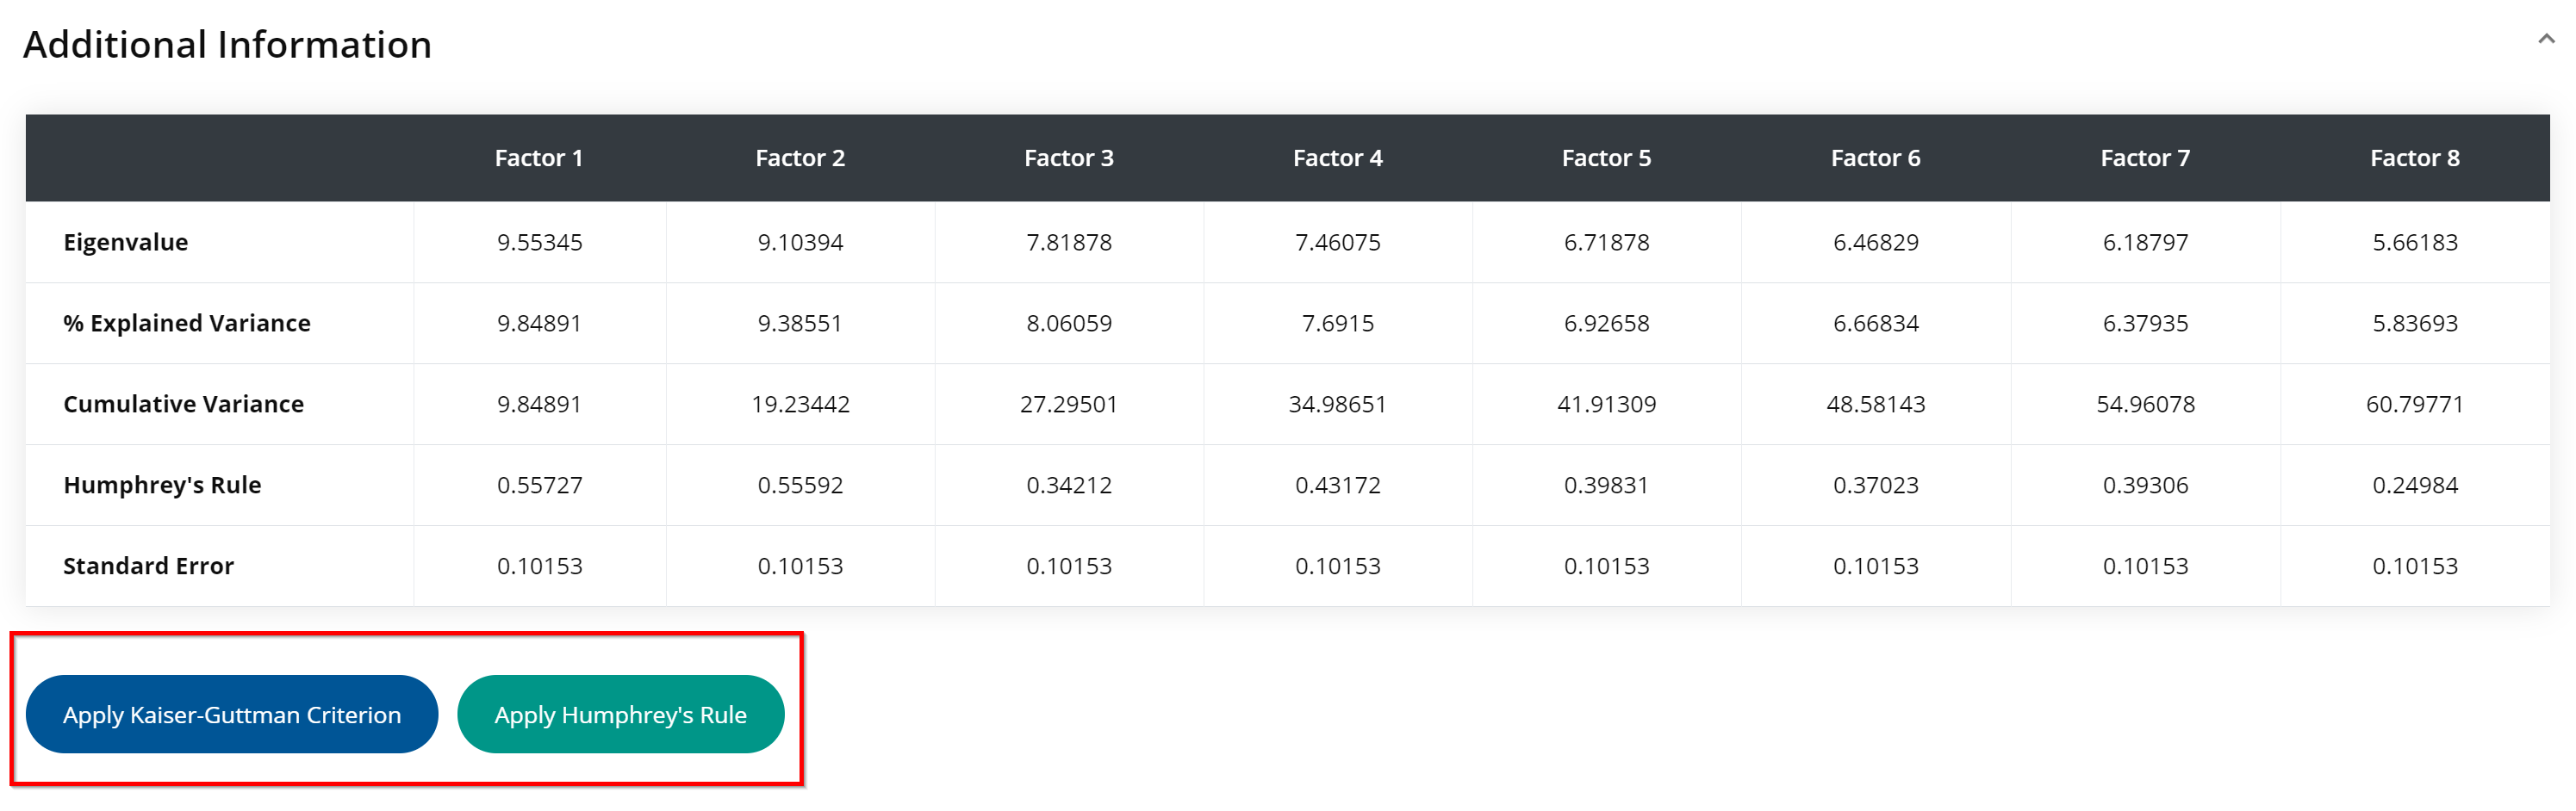The image size is (2576, 811).
Task: Click the Cumulative Variance row label
Action: (x=184, y=404)
